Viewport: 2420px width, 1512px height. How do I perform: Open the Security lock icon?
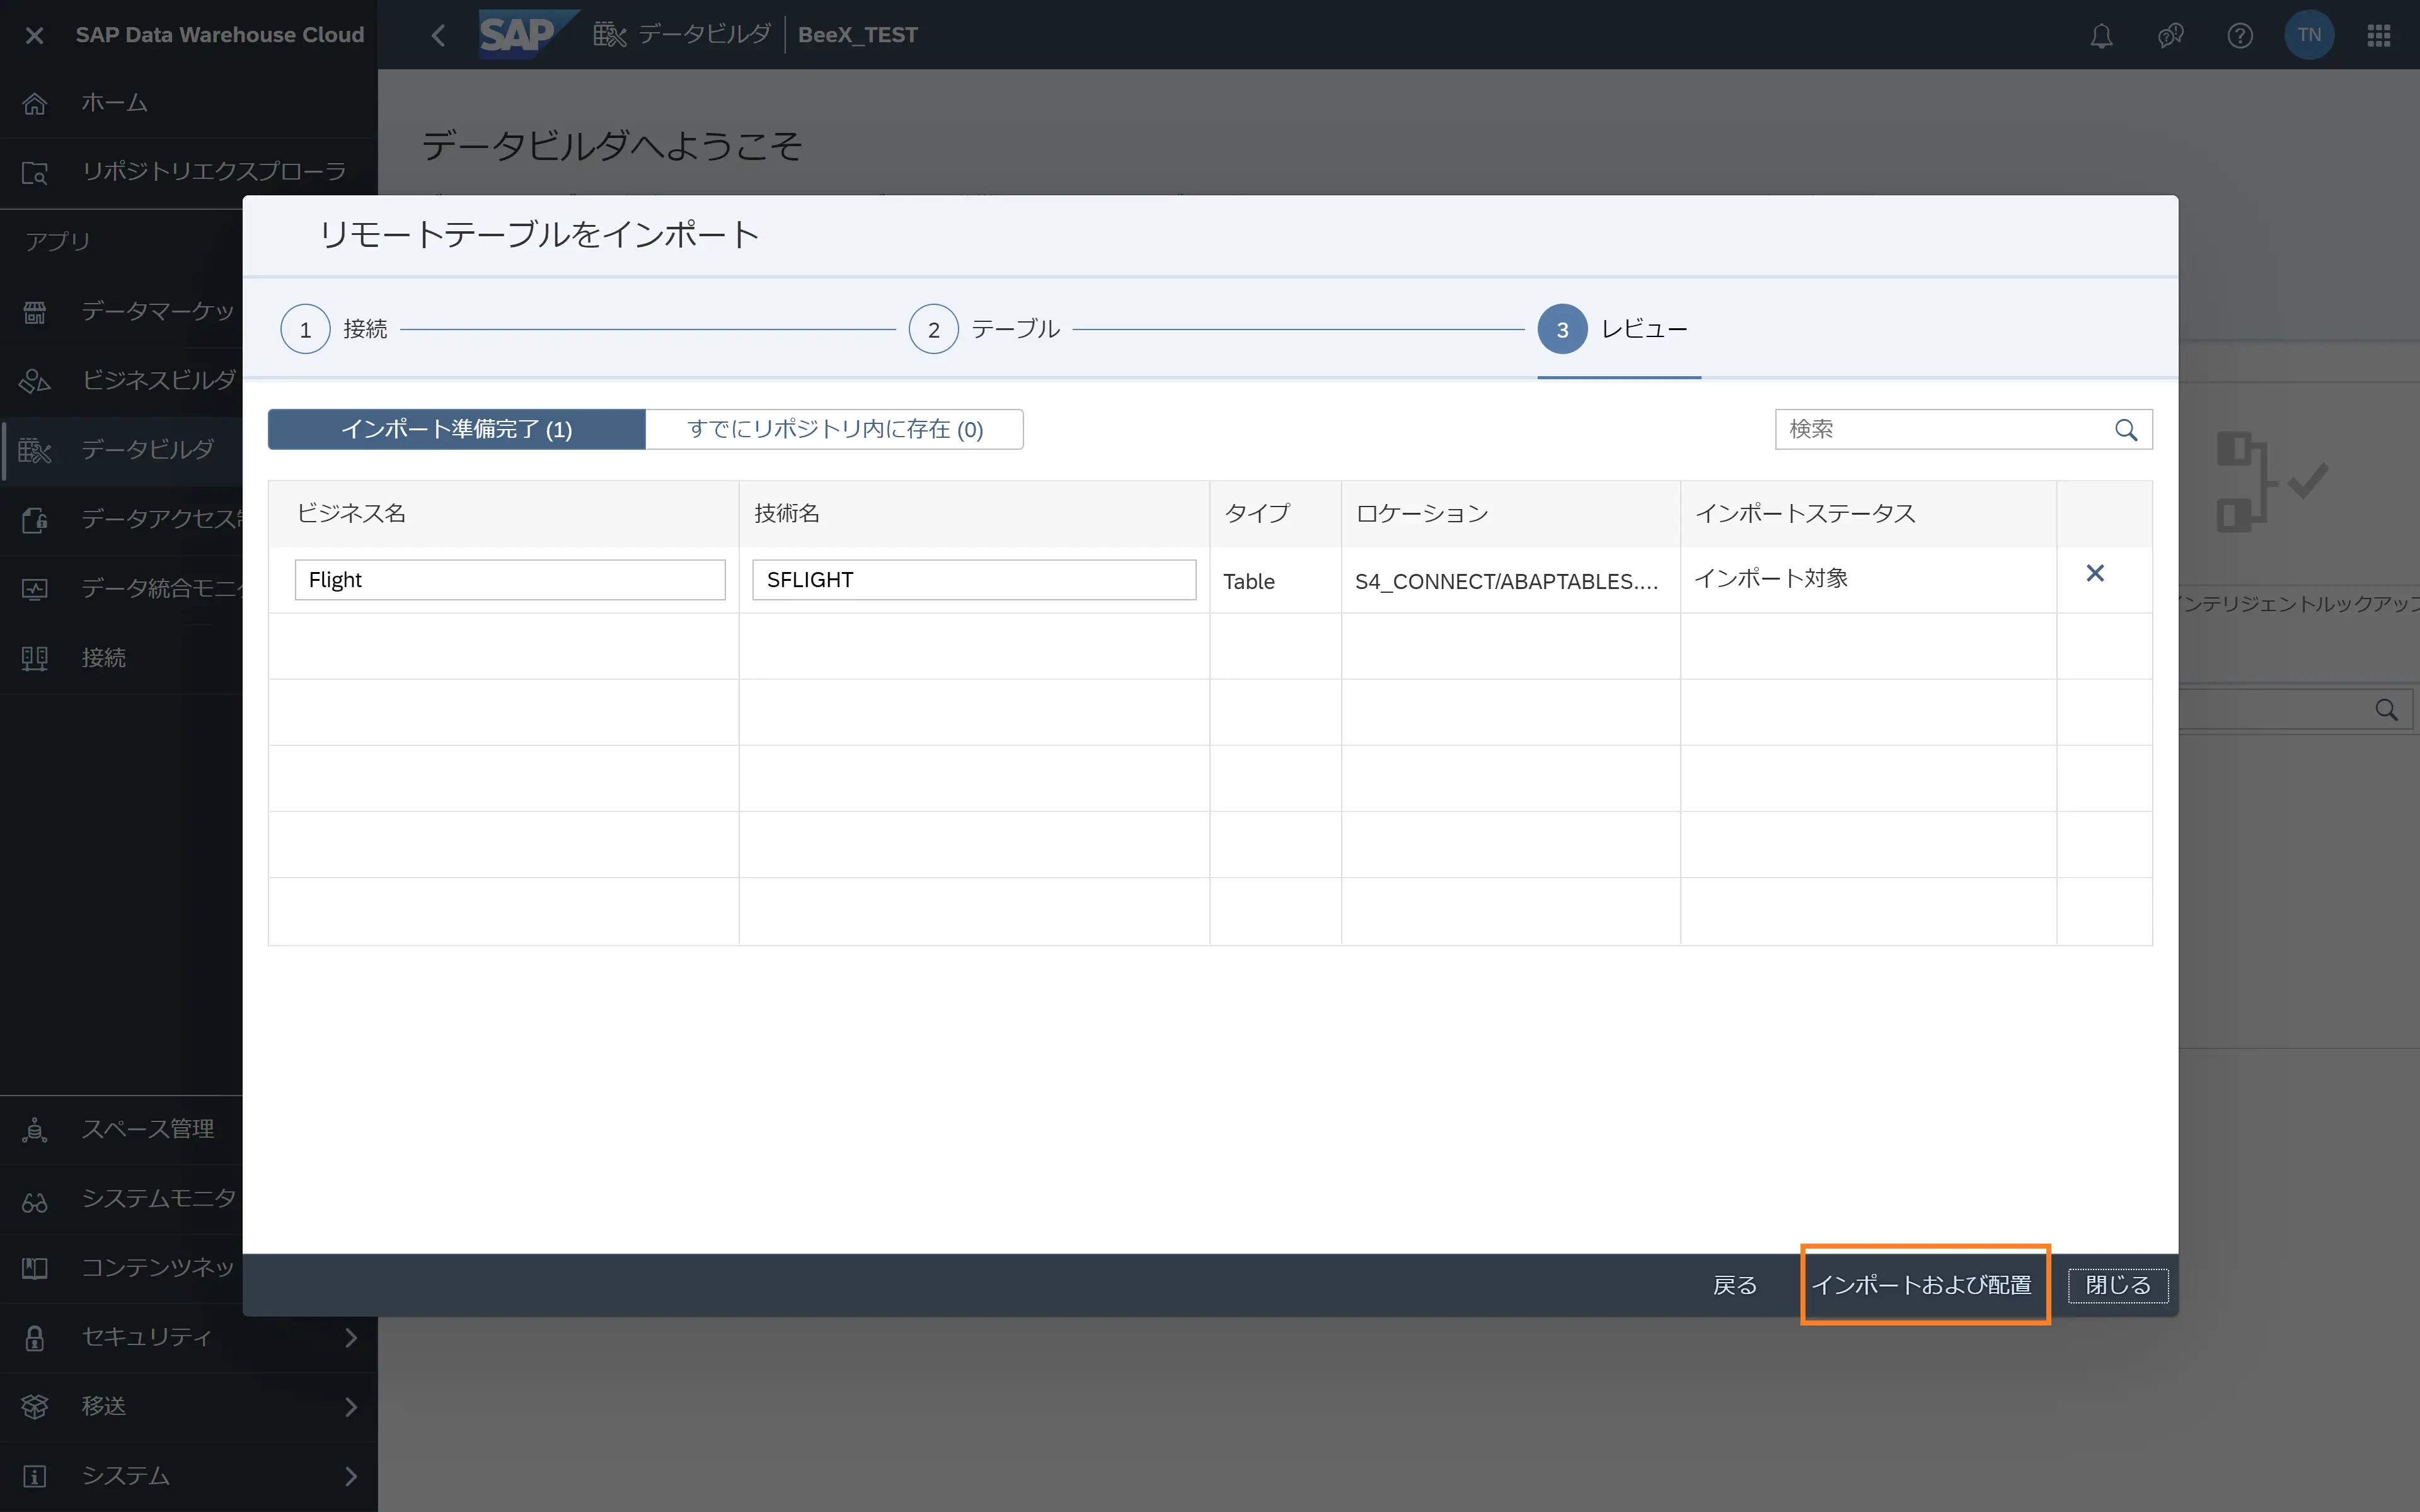click(35, 1337)
